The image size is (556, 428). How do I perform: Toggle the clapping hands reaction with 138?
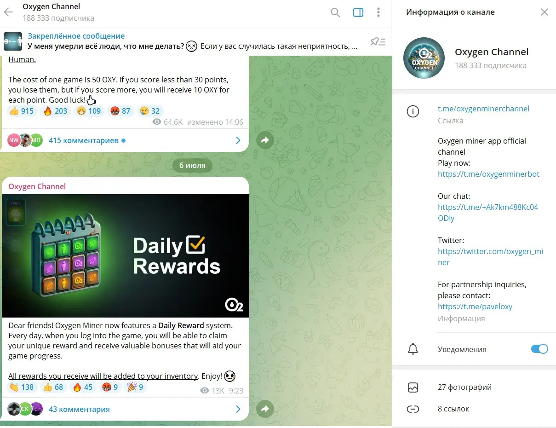point(22,387)
